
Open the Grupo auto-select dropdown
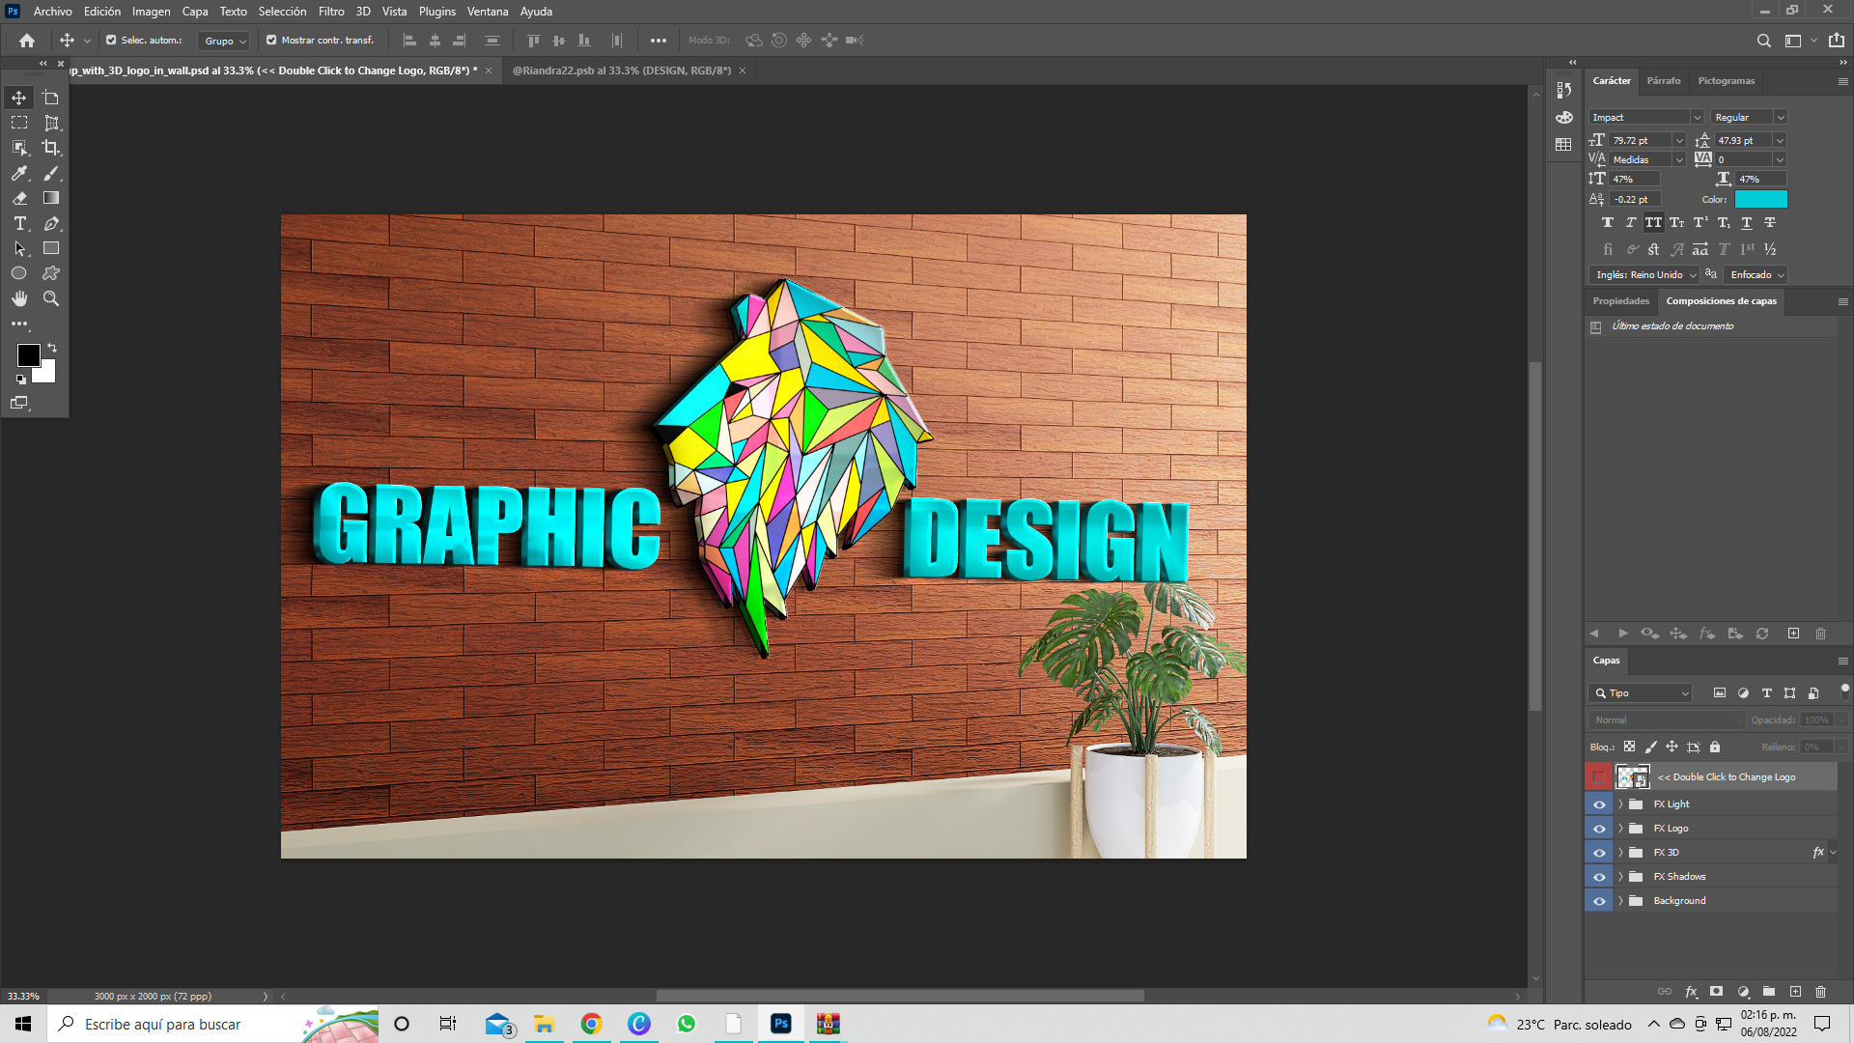tap(225, 41)
